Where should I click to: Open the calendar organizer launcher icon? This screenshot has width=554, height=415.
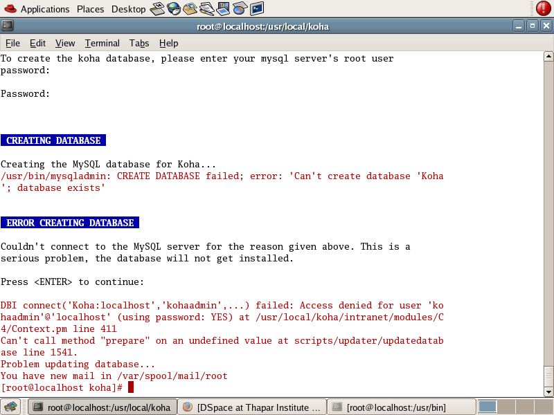[x=157, y=8]
